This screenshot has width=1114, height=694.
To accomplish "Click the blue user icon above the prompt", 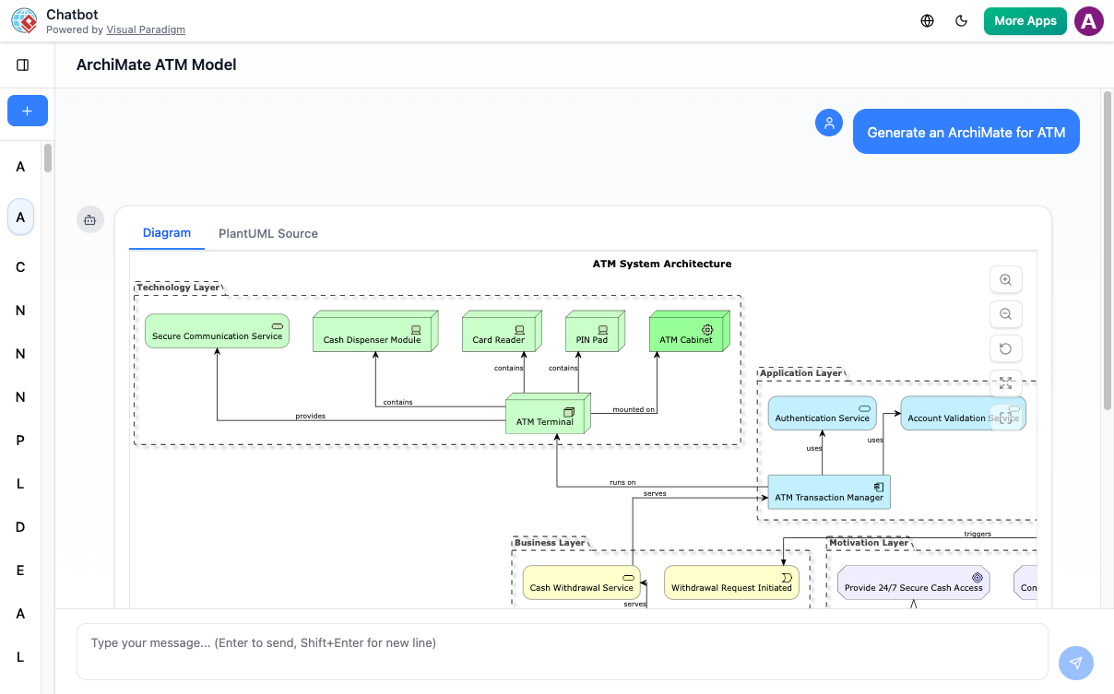I will tap(829, 122).
